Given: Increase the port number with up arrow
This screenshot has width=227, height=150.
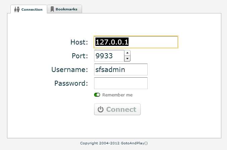Looking at the screenshot, I should coord(128,53).
